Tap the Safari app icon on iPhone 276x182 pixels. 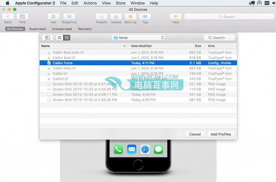[x=145, y=149]
